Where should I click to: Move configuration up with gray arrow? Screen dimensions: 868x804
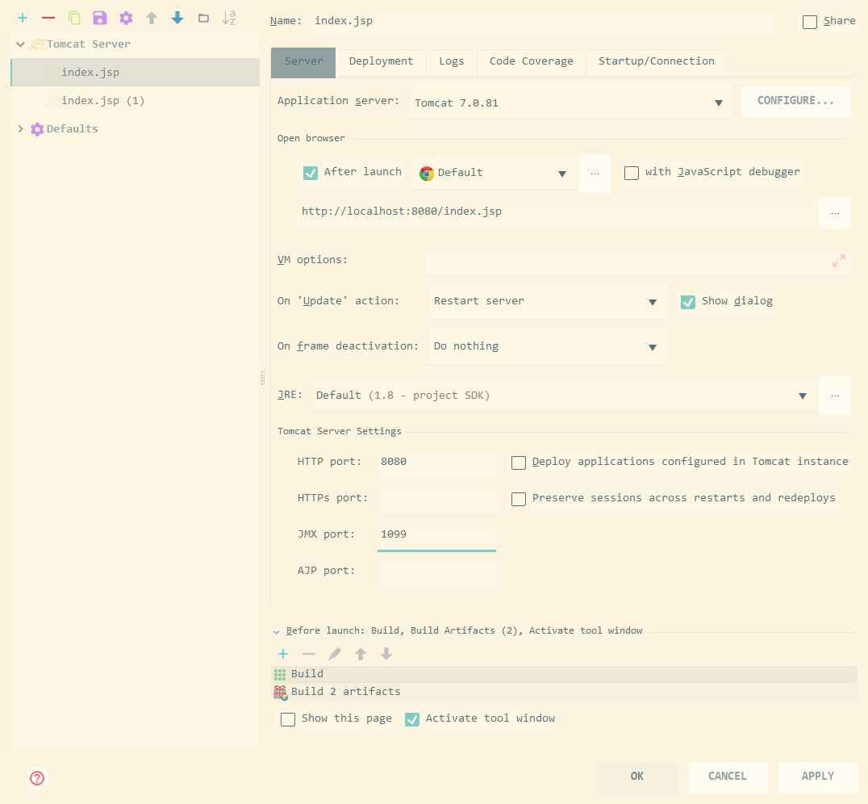[152, 18]
